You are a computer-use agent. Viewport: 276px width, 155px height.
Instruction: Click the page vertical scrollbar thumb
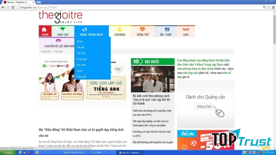coord(274,30)
